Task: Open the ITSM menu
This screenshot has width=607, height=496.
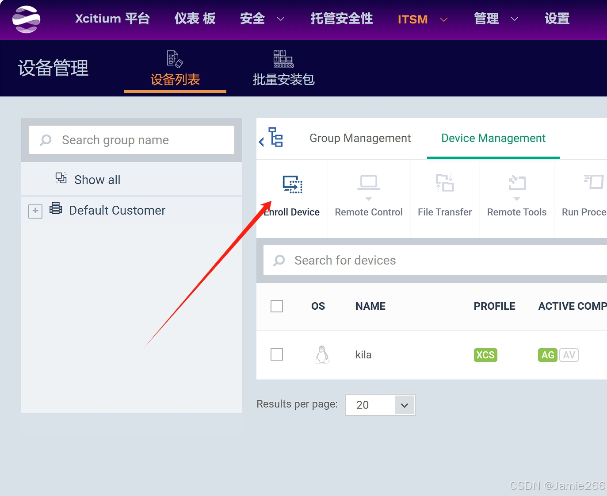Action: click(x=412, y=19)
